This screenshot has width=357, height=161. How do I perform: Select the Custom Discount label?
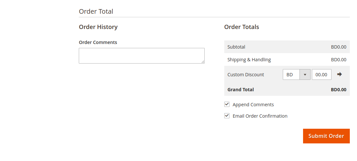point(246,75)
